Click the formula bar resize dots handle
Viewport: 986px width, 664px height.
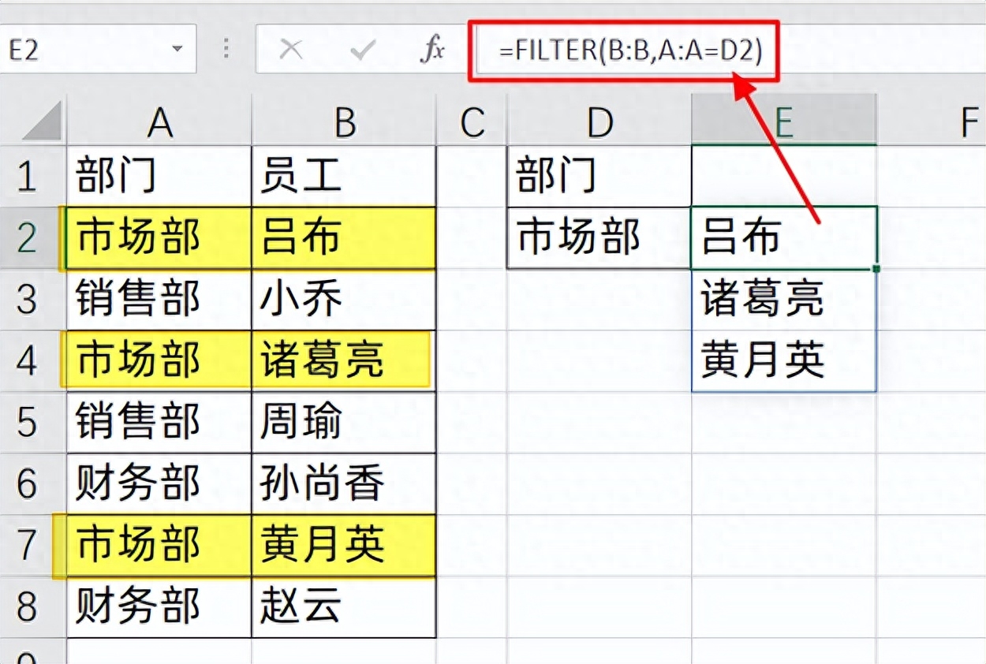click(x=226, y=50)
